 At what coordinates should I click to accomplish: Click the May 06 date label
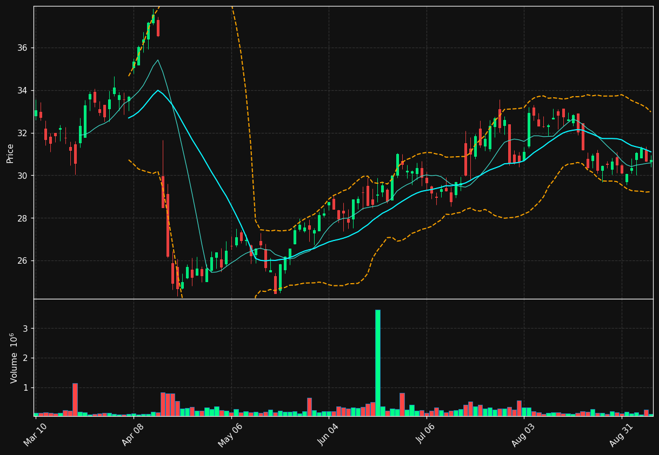(x=230, y=435)
